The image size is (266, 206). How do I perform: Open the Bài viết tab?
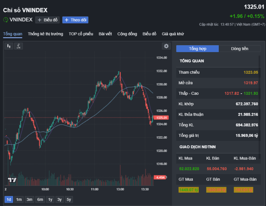coord(105,34)
